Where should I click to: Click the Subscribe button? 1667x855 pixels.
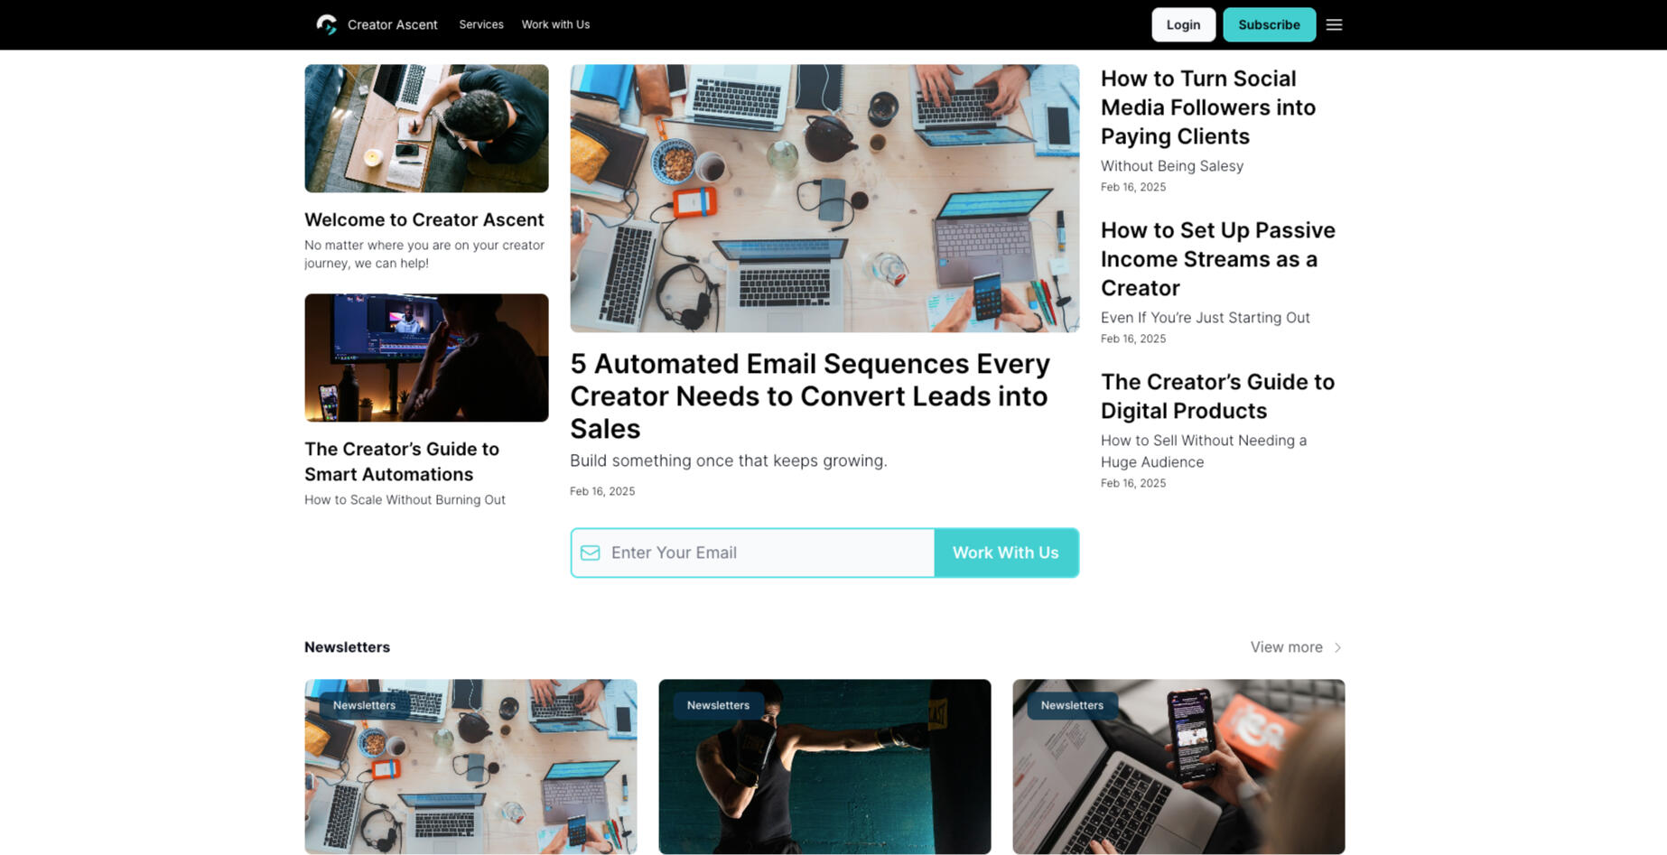point(1269,24)
